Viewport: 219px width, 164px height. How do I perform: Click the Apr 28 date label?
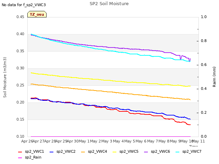pos(50,141)
